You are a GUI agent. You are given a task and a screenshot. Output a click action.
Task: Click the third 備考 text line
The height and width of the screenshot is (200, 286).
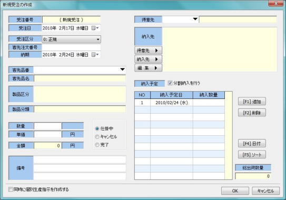coord(80,176)
